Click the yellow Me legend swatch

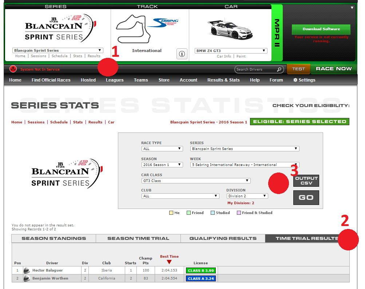coord(171,213)
